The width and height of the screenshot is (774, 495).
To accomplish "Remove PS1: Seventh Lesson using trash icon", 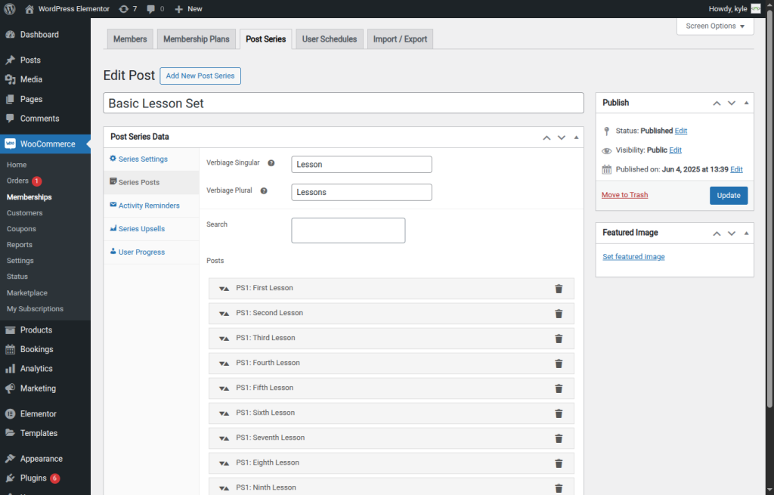I will point(559,438).
